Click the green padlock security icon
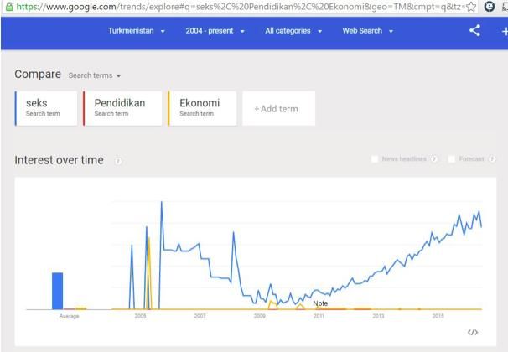 9,7
